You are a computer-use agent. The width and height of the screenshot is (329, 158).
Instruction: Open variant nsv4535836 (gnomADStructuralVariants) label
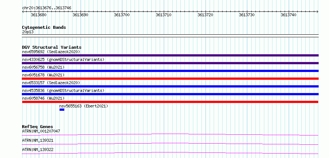(63, 90)
